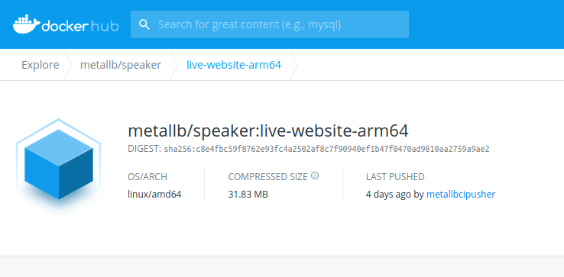Select the linux/amd64 value
This screenshot has height=277, width=564.
[154, 195]
